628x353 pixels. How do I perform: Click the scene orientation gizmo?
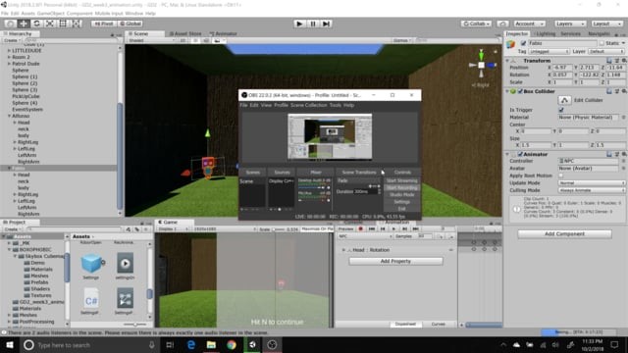482,65
